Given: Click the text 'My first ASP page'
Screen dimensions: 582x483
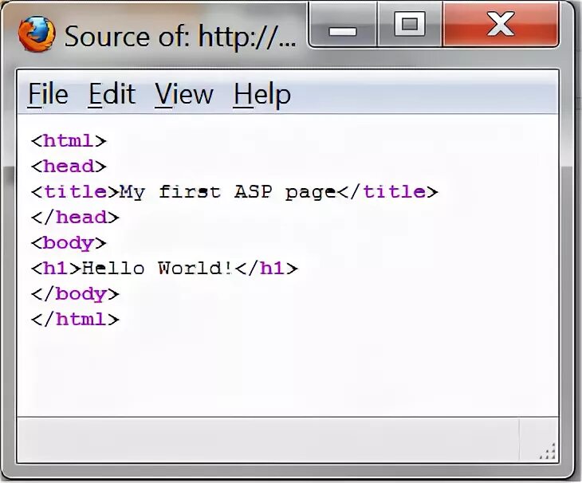Looking at the screenshot, I should [x=227, y=193].
